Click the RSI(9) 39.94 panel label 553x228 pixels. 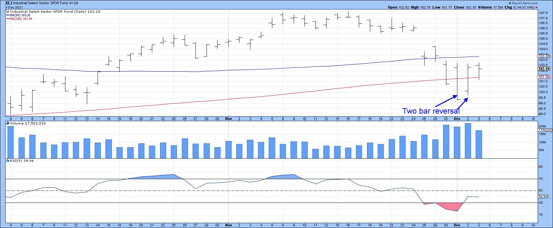pos(22,161)
